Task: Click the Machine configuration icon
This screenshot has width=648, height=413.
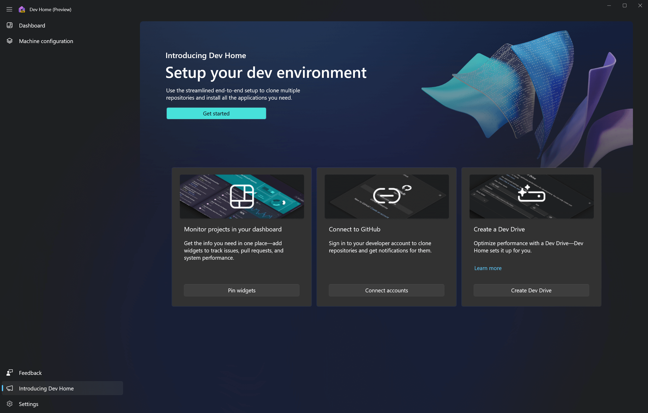Action: 9,40
